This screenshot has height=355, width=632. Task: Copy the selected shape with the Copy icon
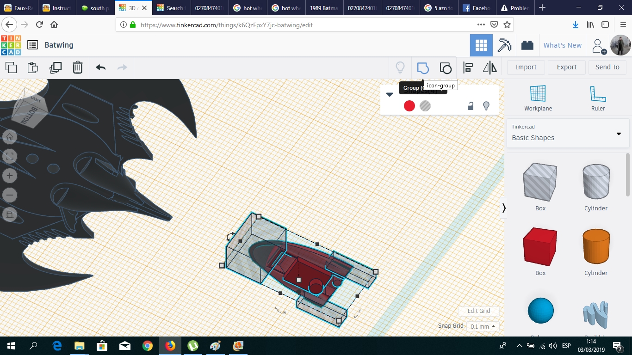tap(11, 67)
